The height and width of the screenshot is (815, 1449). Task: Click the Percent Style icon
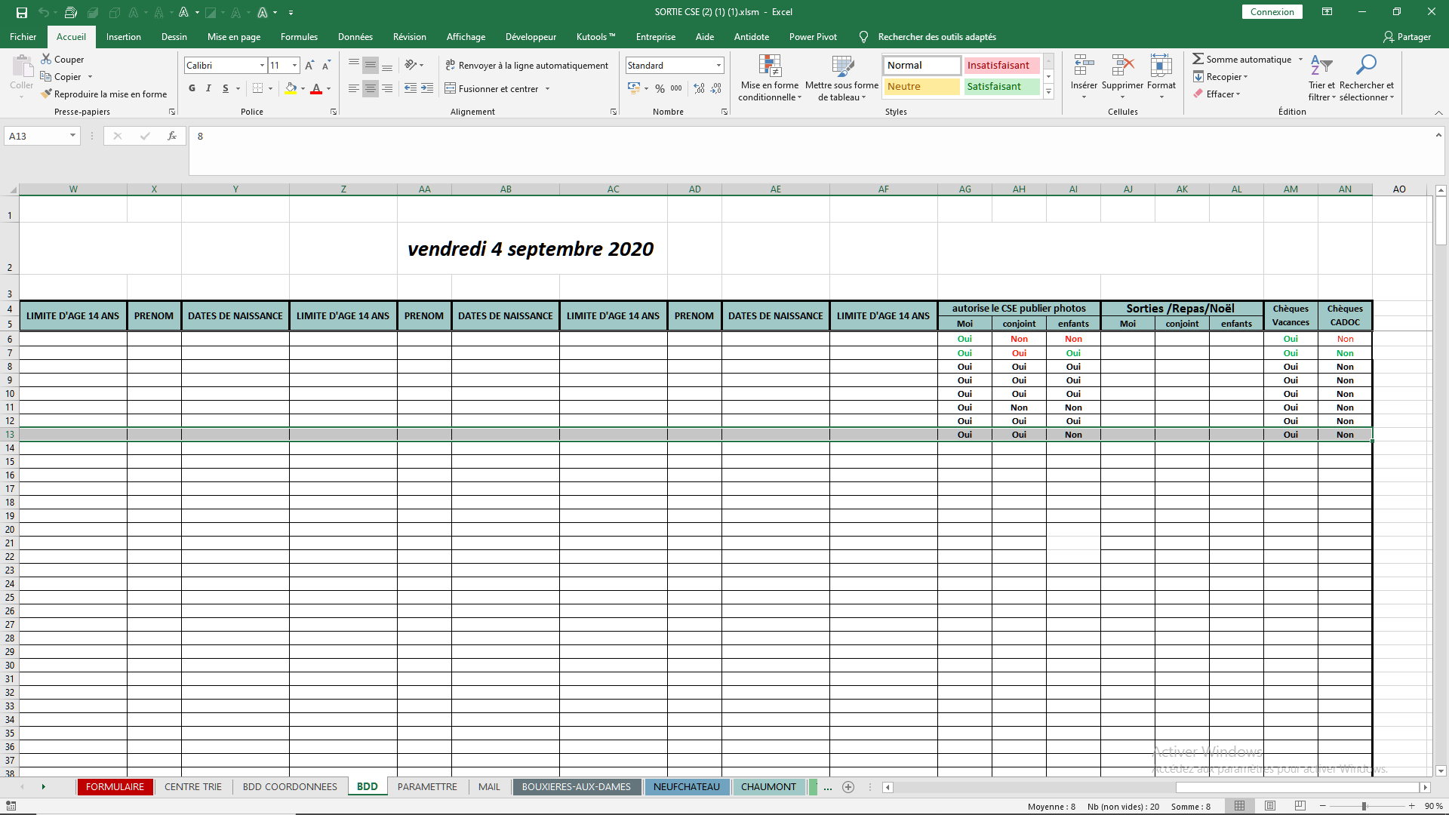tap(660, 89)
